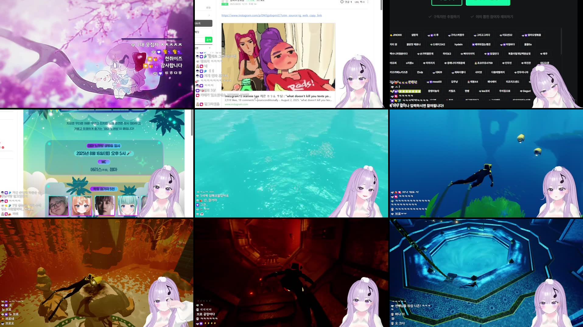Toggle 이미 뽑힌 참여자 제외하기 checkbox
The width and height of the screenshot is (583, 327).
tap(492, 17)
